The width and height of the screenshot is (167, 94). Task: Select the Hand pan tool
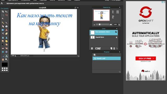pos(3,60)
